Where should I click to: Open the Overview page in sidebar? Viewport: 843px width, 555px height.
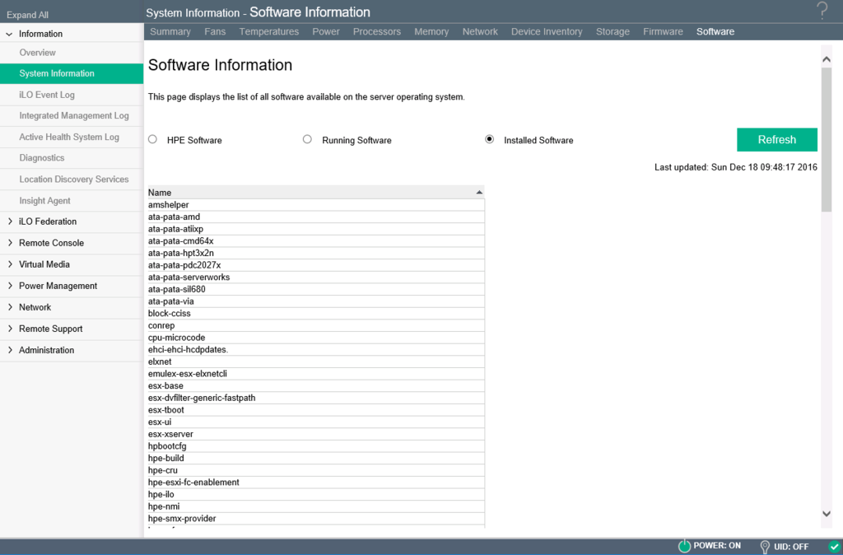(37, 52)
